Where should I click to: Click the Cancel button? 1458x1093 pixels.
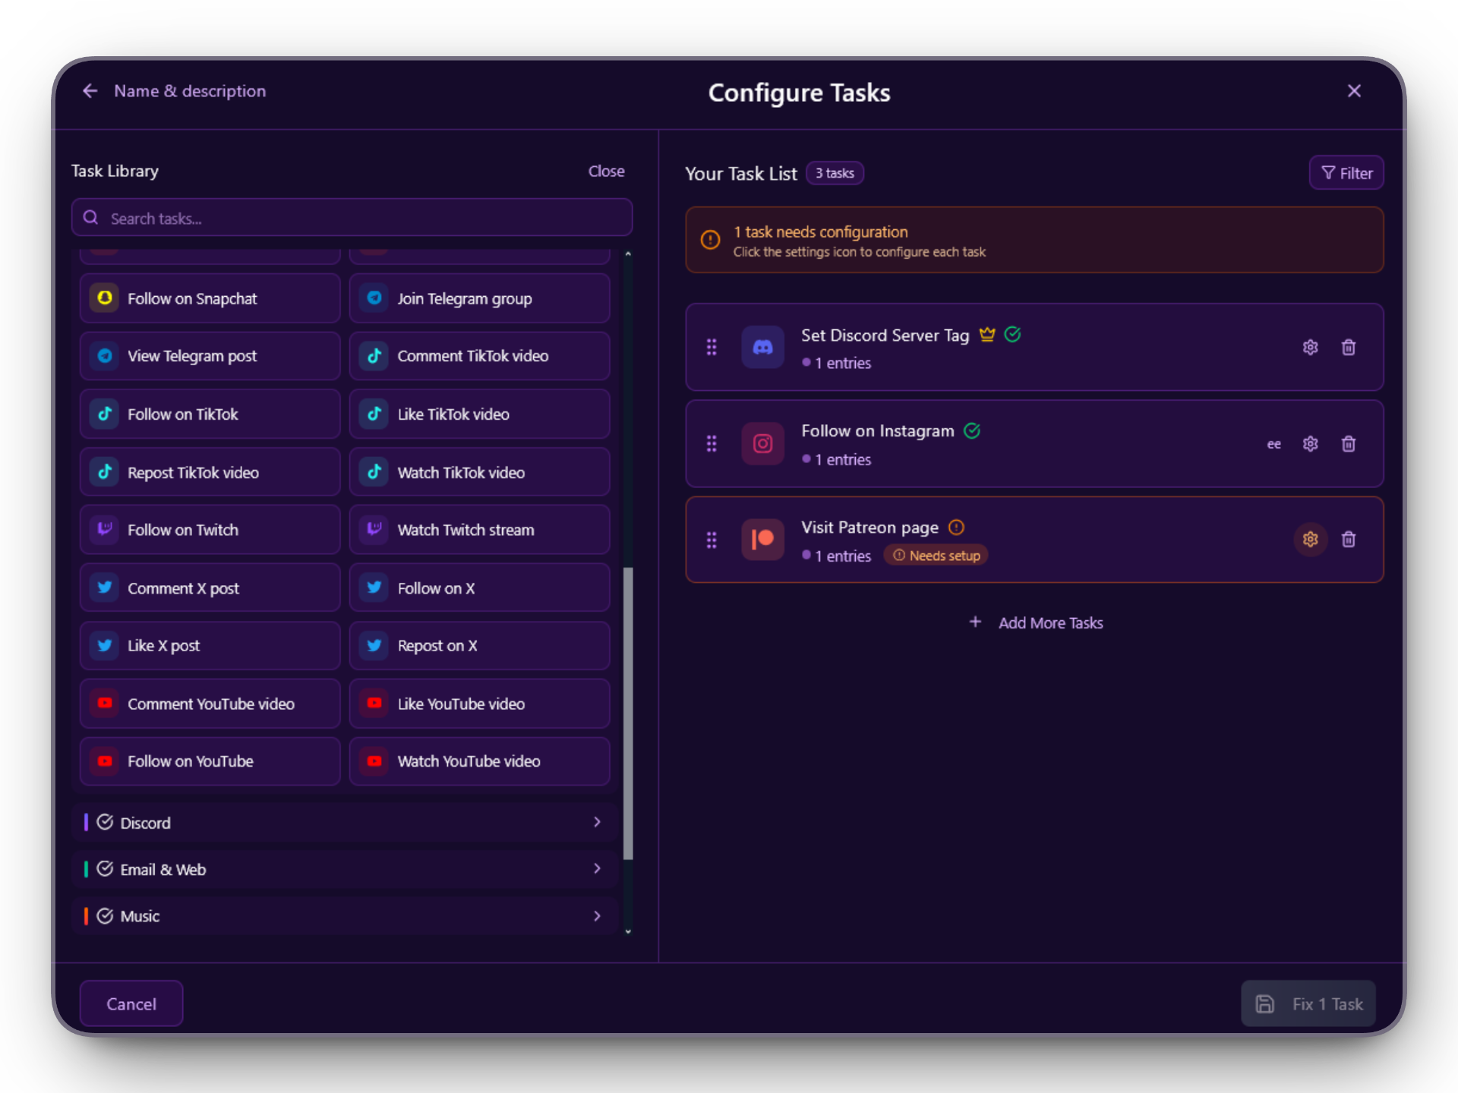(x=131, y=1003)
